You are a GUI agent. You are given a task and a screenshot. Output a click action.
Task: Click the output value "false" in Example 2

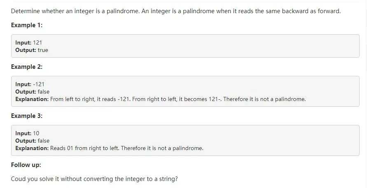[44, 92]
